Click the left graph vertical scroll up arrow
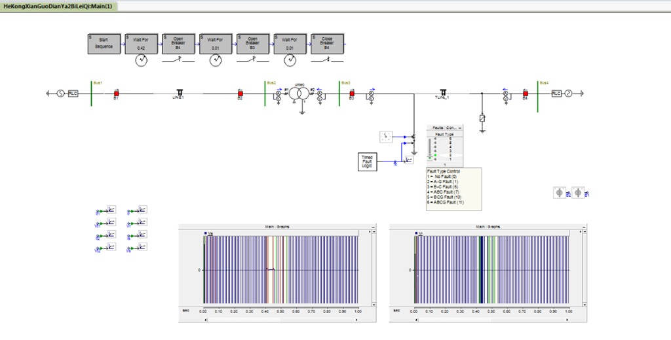 tap(374, 231)
